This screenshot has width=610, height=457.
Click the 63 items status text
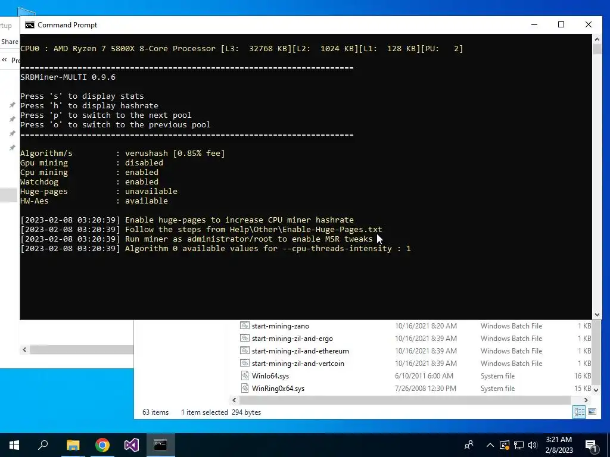tap(155, 412)
